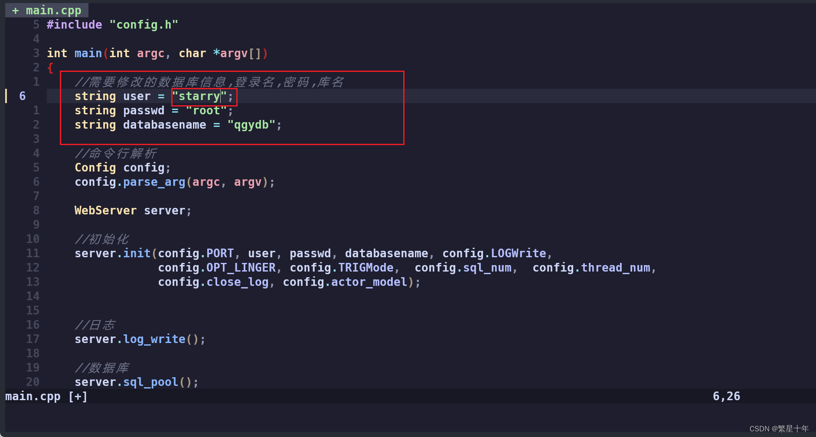Viewport: 816px width, 437px height.
Task: Click the log_write method call
Action: 153,339
